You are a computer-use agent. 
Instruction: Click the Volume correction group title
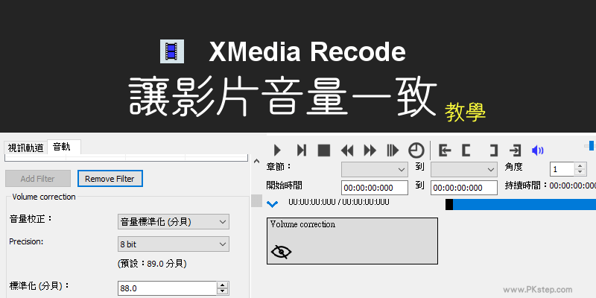point(44,197)
